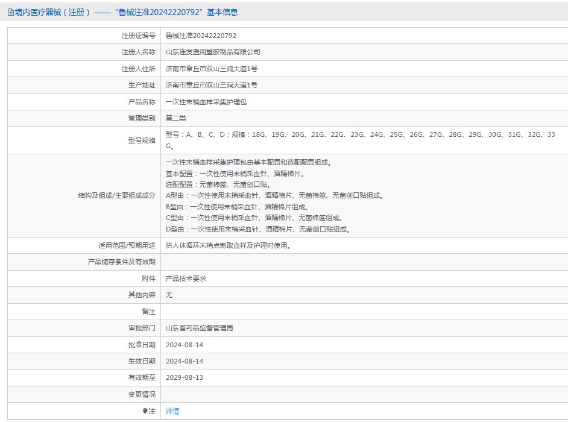Click the 型号规格 label
The height and width of the screenshot is (422, 568).
pos(142,140)
